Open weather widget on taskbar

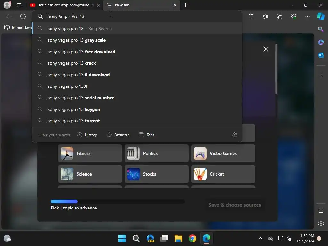click(x=7, y=238)
